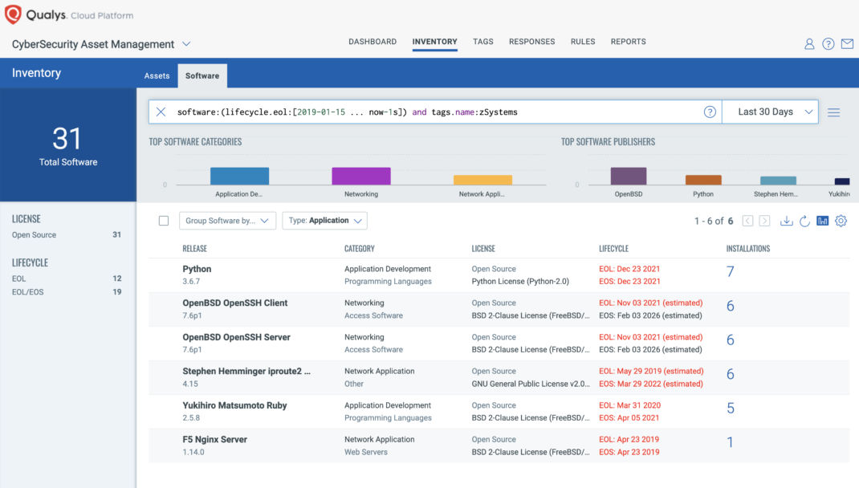Open the messages envelope icon
The height and width of the screenshot is (488, 859).
coord(847,44)
